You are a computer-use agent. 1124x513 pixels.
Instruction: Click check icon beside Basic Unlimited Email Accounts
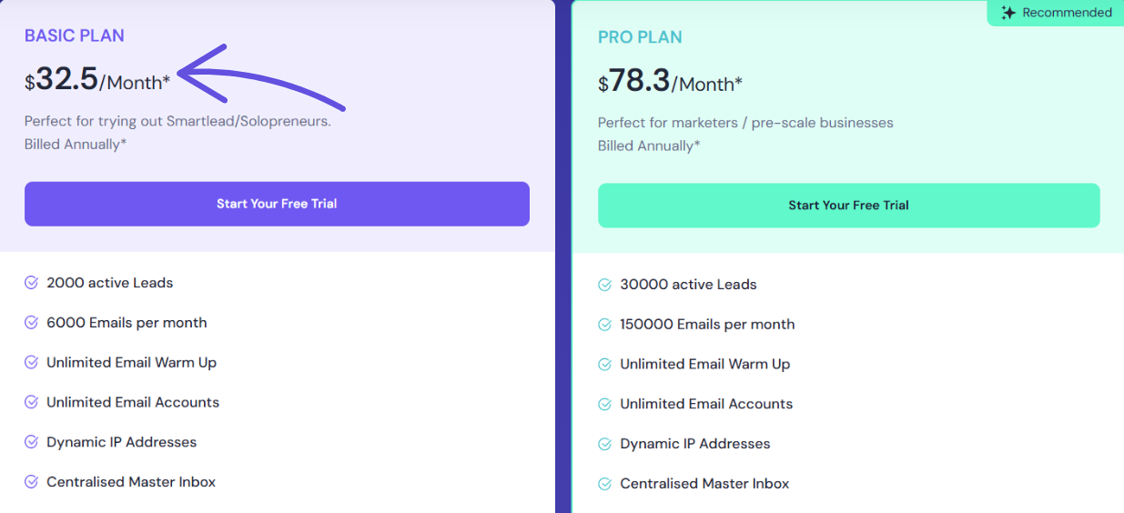tap(31, 402)
